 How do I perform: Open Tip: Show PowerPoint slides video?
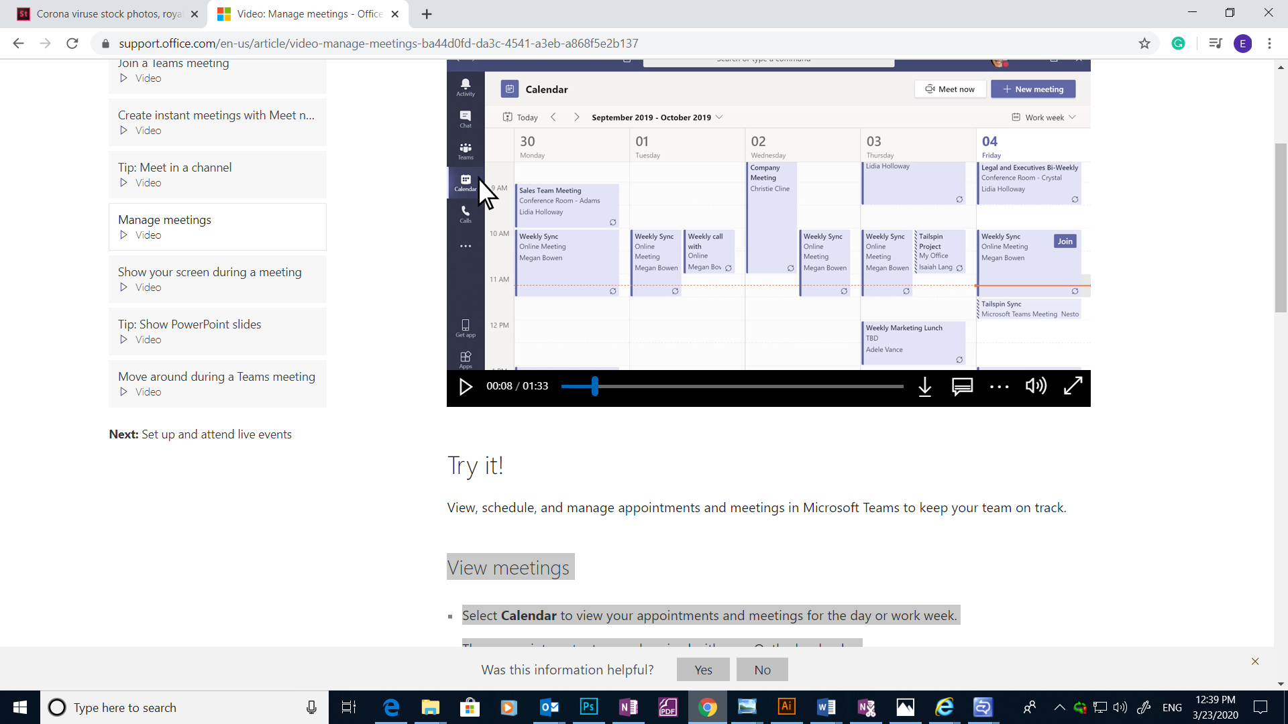[217, 331]
